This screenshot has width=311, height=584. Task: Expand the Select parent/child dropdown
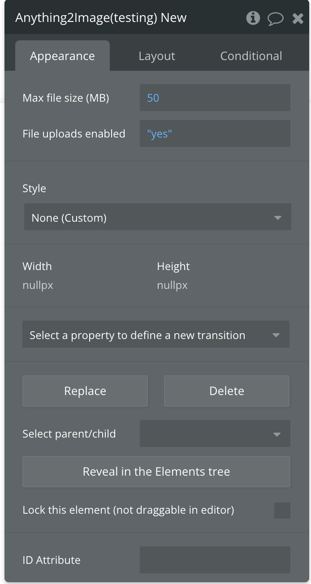coord(215,434)
